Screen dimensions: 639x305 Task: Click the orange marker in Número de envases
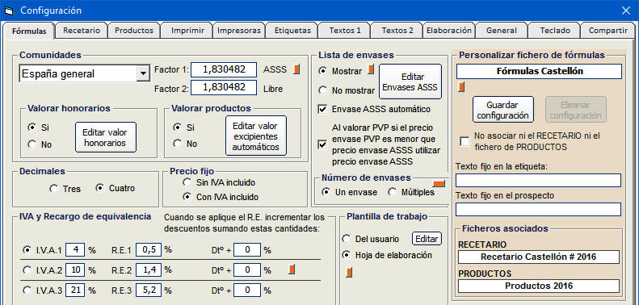(x=439, y=184)
